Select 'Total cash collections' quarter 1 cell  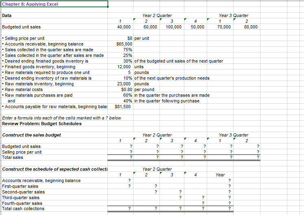pos(120,208)
